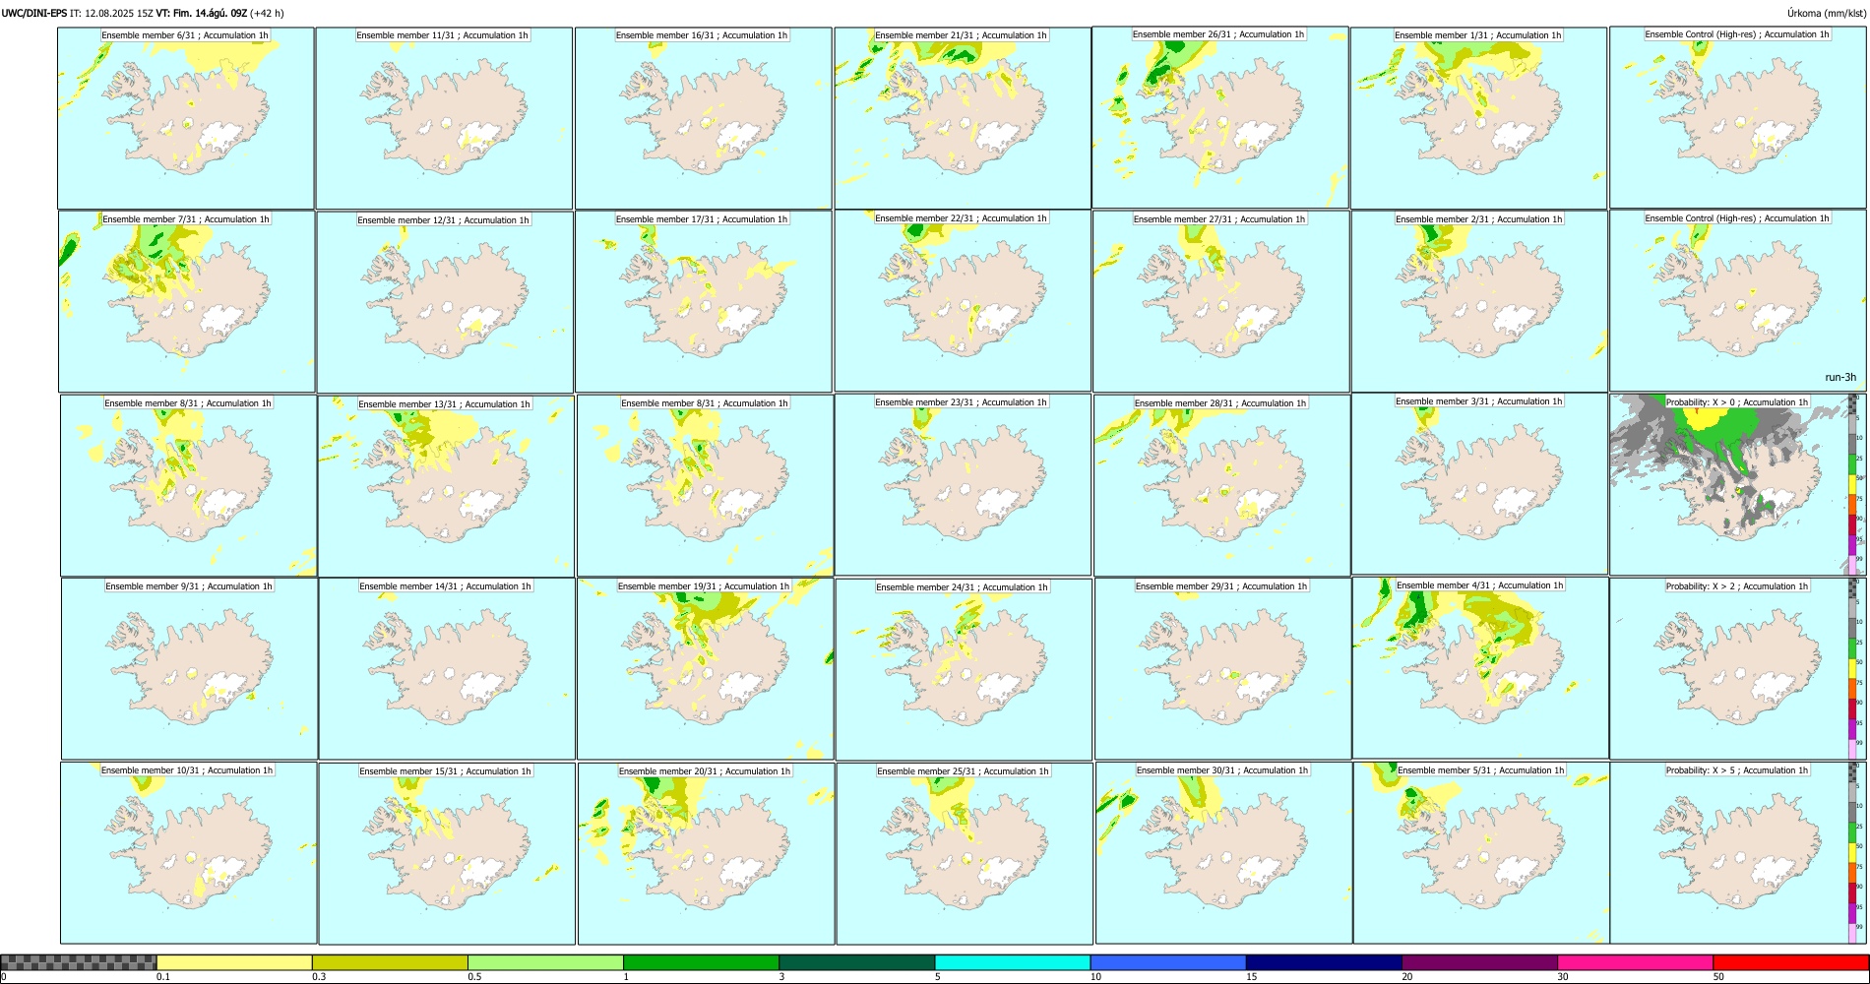This screenshot has height=984, width=1870.
Task: Pick the pink 30–50 legend swatch
Action: tap(1635, 962)
